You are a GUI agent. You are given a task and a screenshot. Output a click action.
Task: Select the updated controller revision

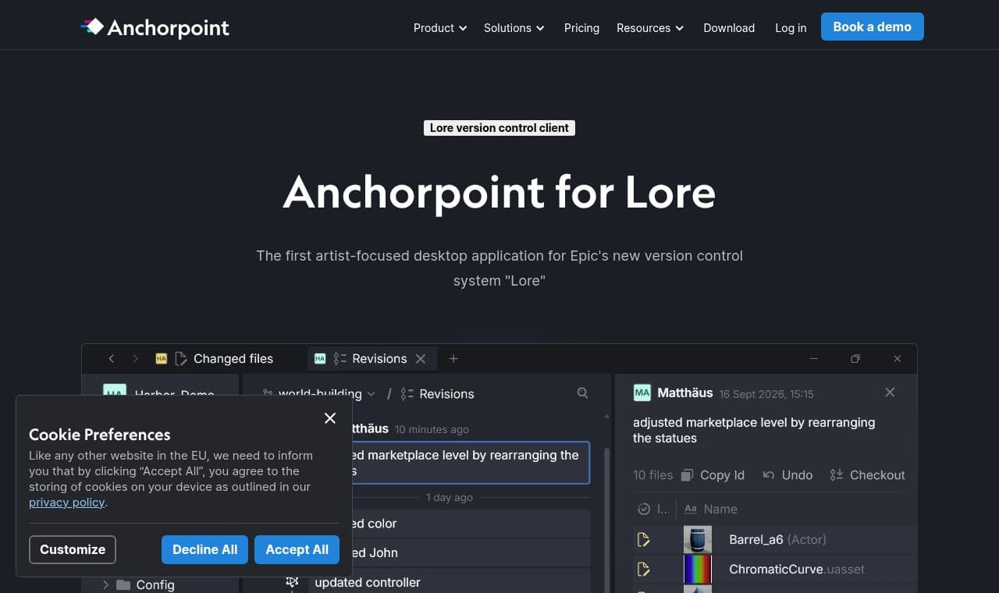point(449,582)
